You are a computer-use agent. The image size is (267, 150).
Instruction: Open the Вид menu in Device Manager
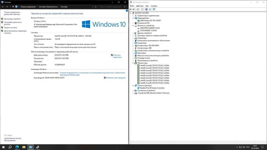[x=147, y=6]
